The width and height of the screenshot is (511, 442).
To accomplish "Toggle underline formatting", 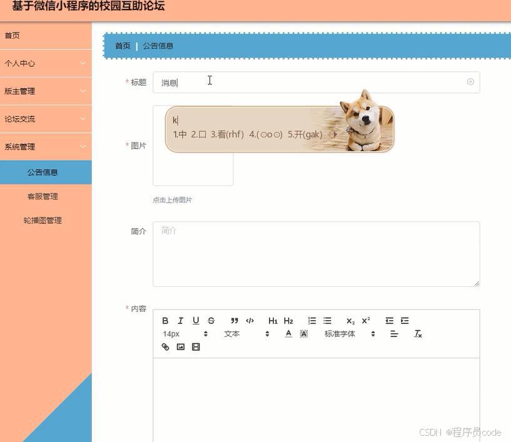I will tap(196, 320).
